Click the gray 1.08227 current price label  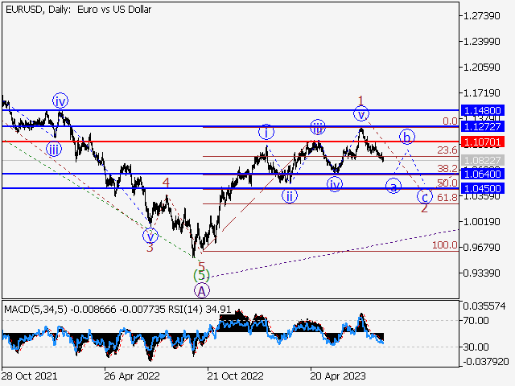point(483,161)
